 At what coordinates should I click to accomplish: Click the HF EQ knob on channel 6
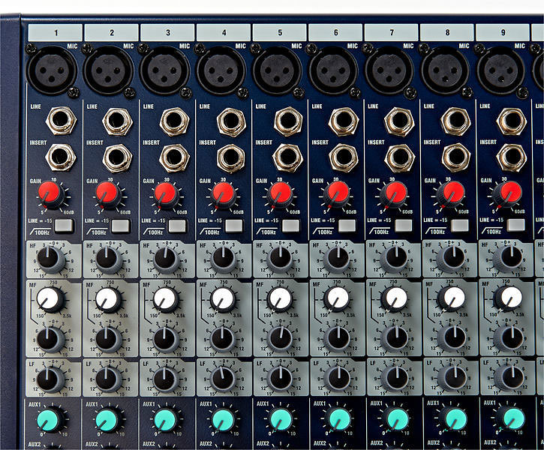coord(338,259)
